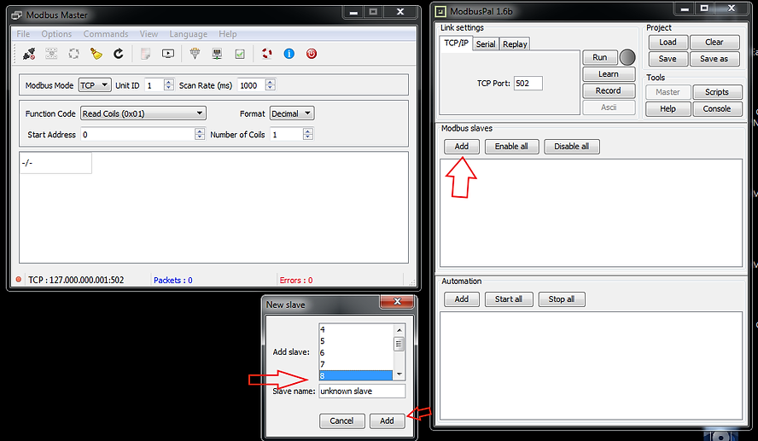The height and width of the screenshot is (441, 758).
Task: Decrease Unit ID with down arrow
Action: pos(169,88)
